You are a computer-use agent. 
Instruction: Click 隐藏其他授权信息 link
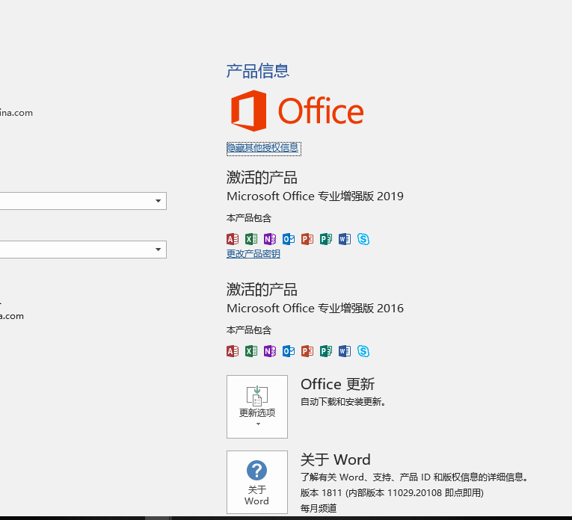[264, 149]
